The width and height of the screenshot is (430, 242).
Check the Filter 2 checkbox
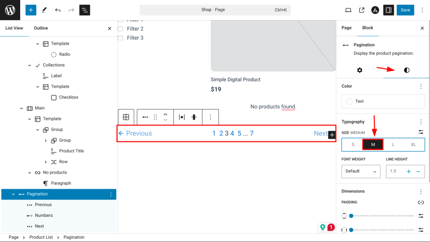click(x=121, y=29)
